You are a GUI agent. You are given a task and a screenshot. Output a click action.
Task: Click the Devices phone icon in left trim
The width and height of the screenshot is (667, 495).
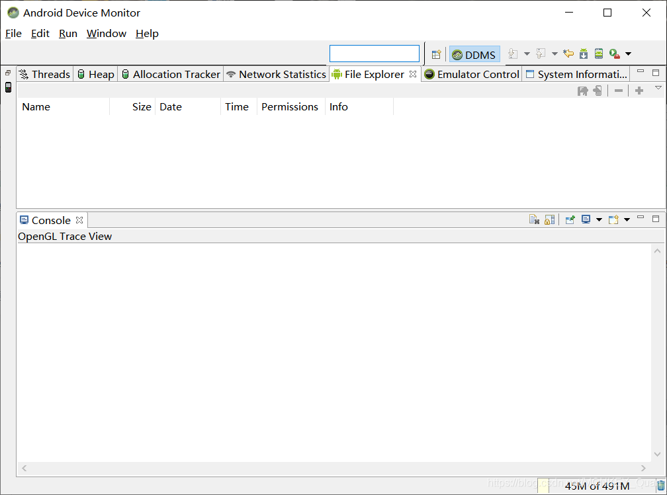[x=8, y=87]
